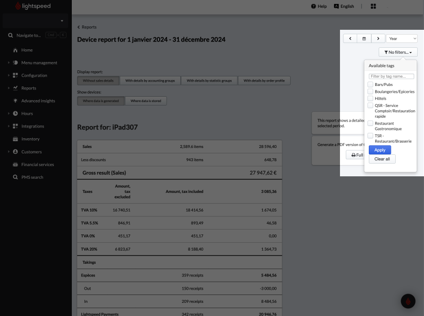
Task: Open the apps grid icon in header
Action: coord(373,6)
